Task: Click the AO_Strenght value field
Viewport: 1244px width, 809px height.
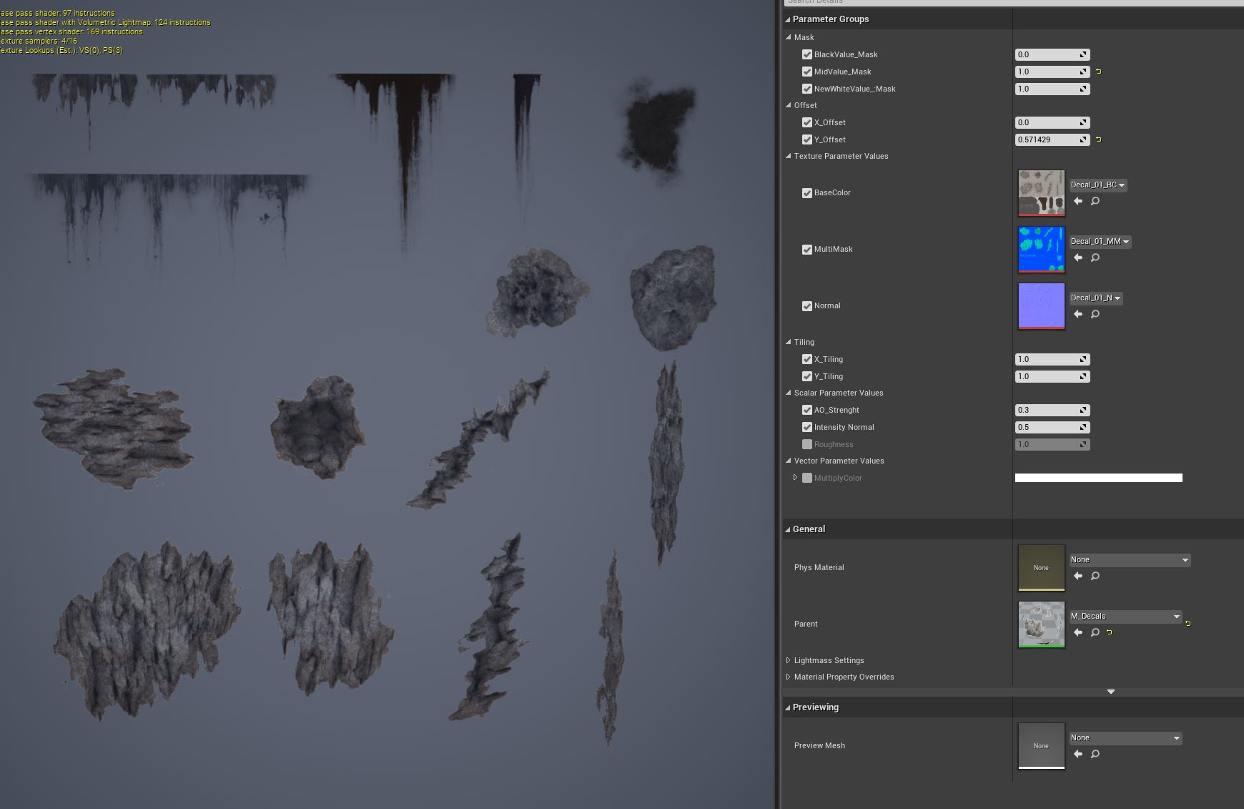Action: coord(1047,410)
